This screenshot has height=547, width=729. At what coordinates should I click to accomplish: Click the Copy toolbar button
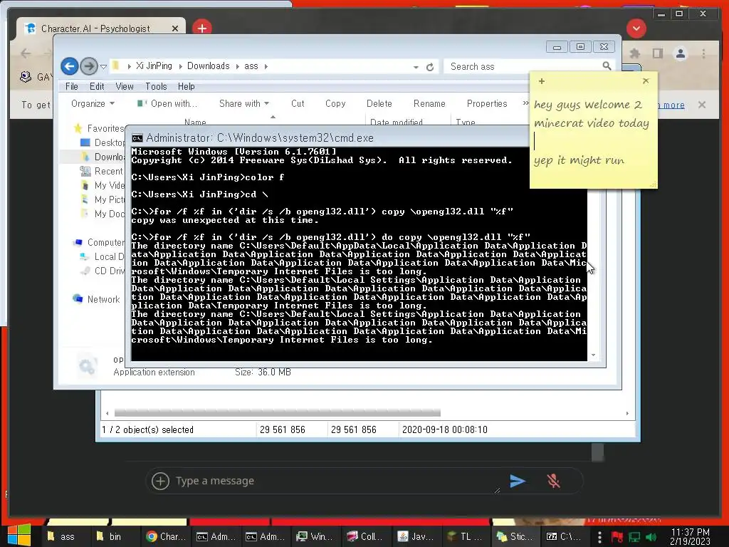coord(335,104)
